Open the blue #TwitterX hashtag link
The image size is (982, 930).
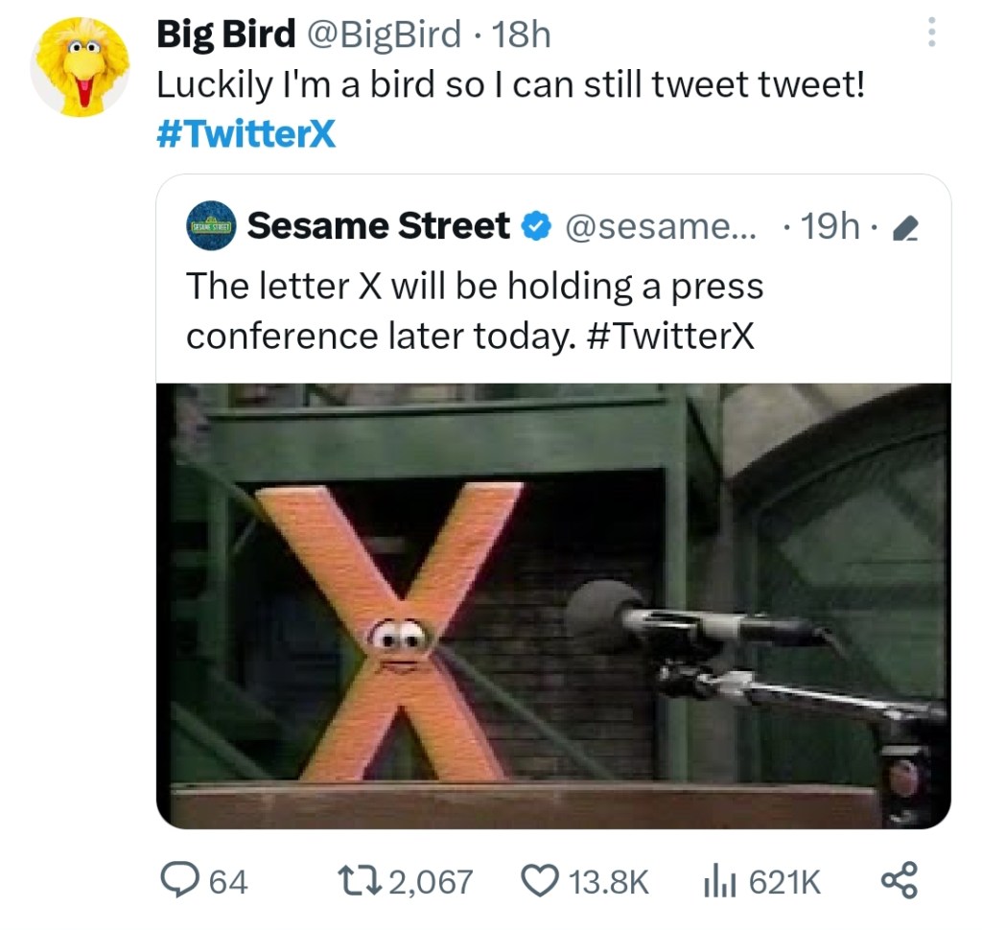(245, 135)
